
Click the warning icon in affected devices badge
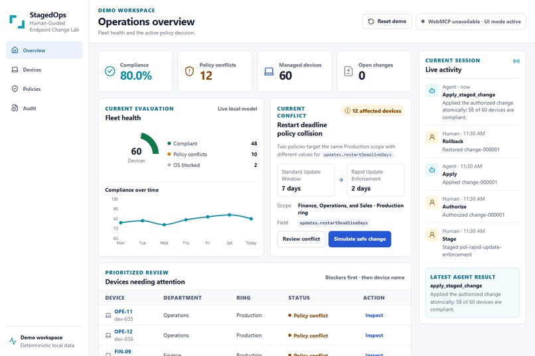pyautogui.click(x=347, y=111)
